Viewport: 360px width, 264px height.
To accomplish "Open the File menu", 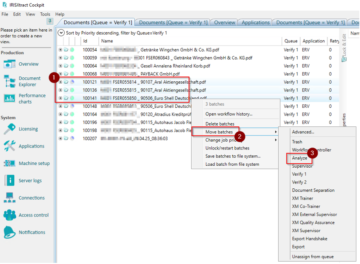I will (x=5, y=14).
